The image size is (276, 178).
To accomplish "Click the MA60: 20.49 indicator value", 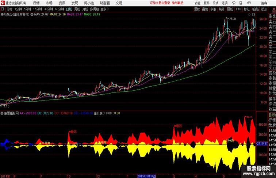I will 92,15.
